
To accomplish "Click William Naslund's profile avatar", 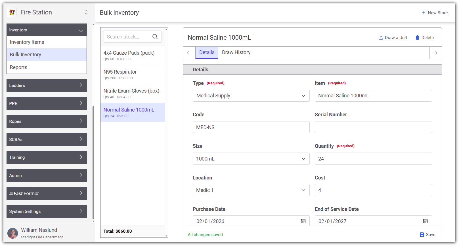I will coord(12,233).
